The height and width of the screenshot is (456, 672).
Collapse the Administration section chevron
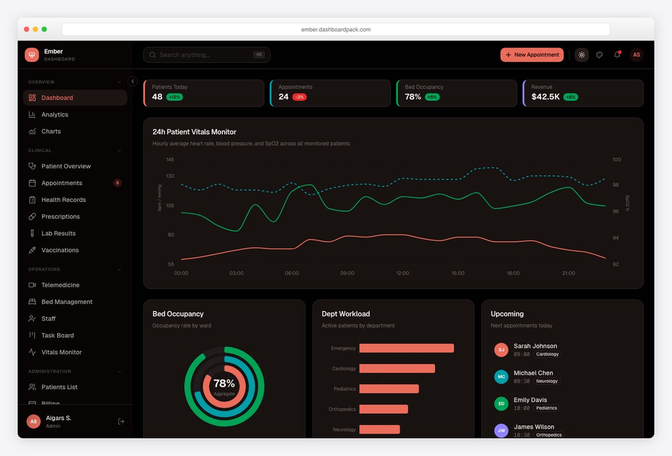click(119, 371)
